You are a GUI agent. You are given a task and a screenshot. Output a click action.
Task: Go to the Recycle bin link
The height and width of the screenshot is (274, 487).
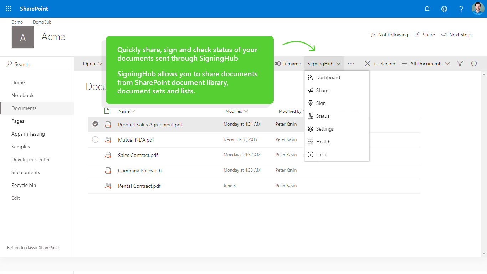pos(24,185)
